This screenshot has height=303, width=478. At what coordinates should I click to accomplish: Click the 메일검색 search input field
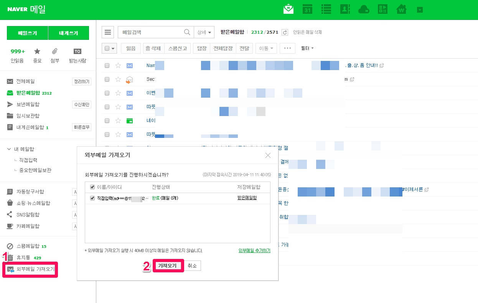(152, 33)
